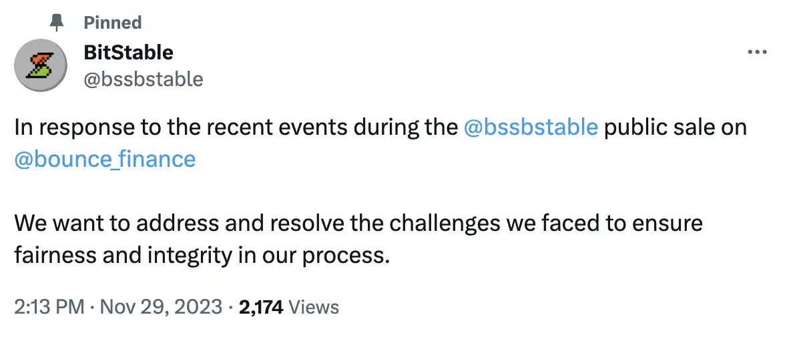The width and height of the screenshot is (789, 339).
Task: Click the 2,174 view count number
Action: click(x=260, y=307)
